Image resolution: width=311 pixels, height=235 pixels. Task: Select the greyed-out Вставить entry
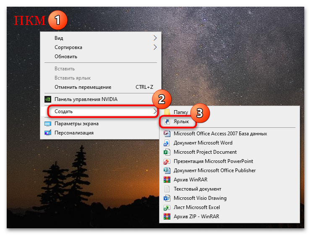point(101,69)
